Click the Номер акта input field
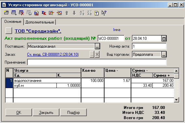Screen dimensions: 185x123 tap(149, 46)
